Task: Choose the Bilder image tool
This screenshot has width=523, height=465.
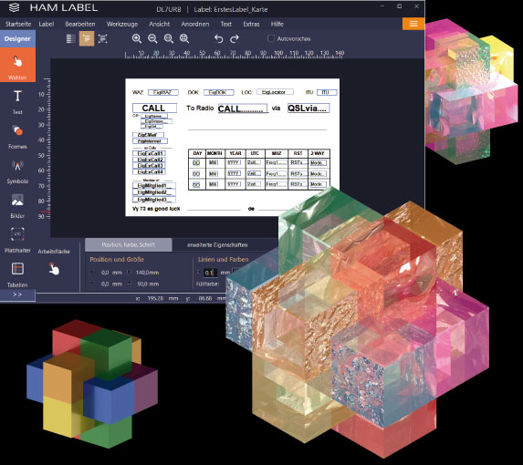Action: [x=17, y=206]
